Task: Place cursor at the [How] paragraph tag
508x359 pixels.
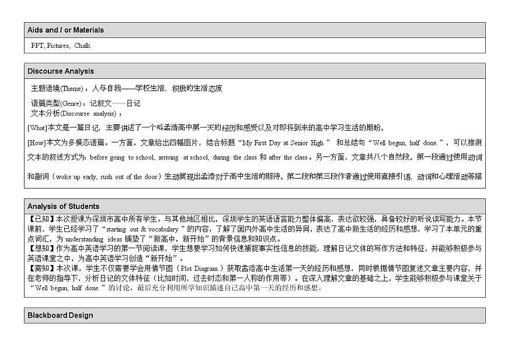Action: point(36,142)
